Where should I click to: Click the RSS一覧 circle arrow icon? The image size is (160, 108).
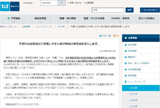[100, 36]
